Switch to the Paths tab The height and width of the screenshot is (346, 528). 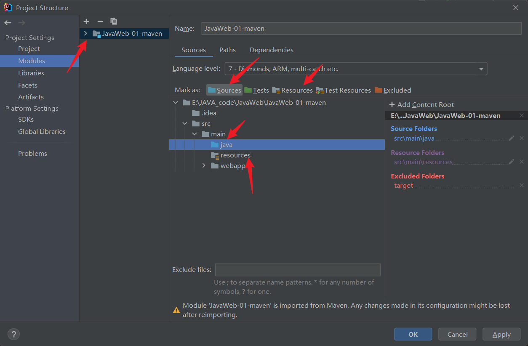227,50
